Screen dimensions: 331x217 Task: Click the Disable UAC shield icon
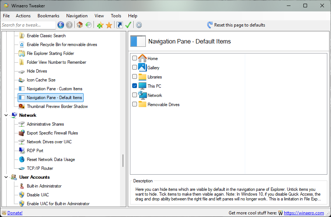22,195
